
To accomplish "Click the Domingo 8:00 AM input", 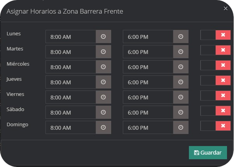I will 71,127.
